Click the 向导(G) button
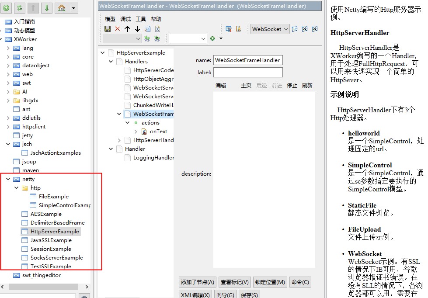This screenshot has width=428, height=298. tap(225, 295)
